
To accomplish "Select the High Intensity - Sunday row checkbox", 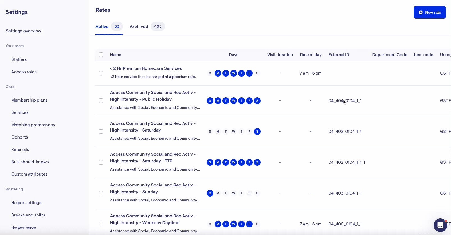I will (x=101, y=193).
